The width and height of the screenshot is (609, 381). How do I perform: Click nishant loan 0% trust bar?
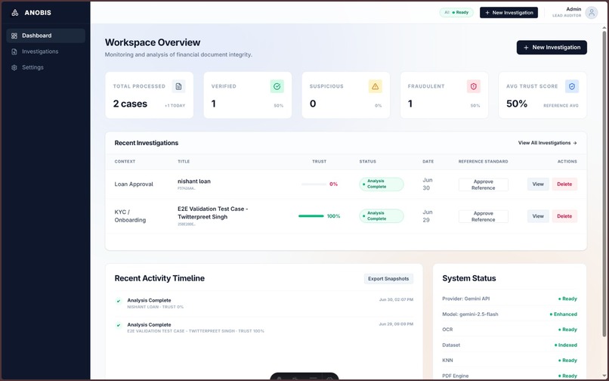314,184
